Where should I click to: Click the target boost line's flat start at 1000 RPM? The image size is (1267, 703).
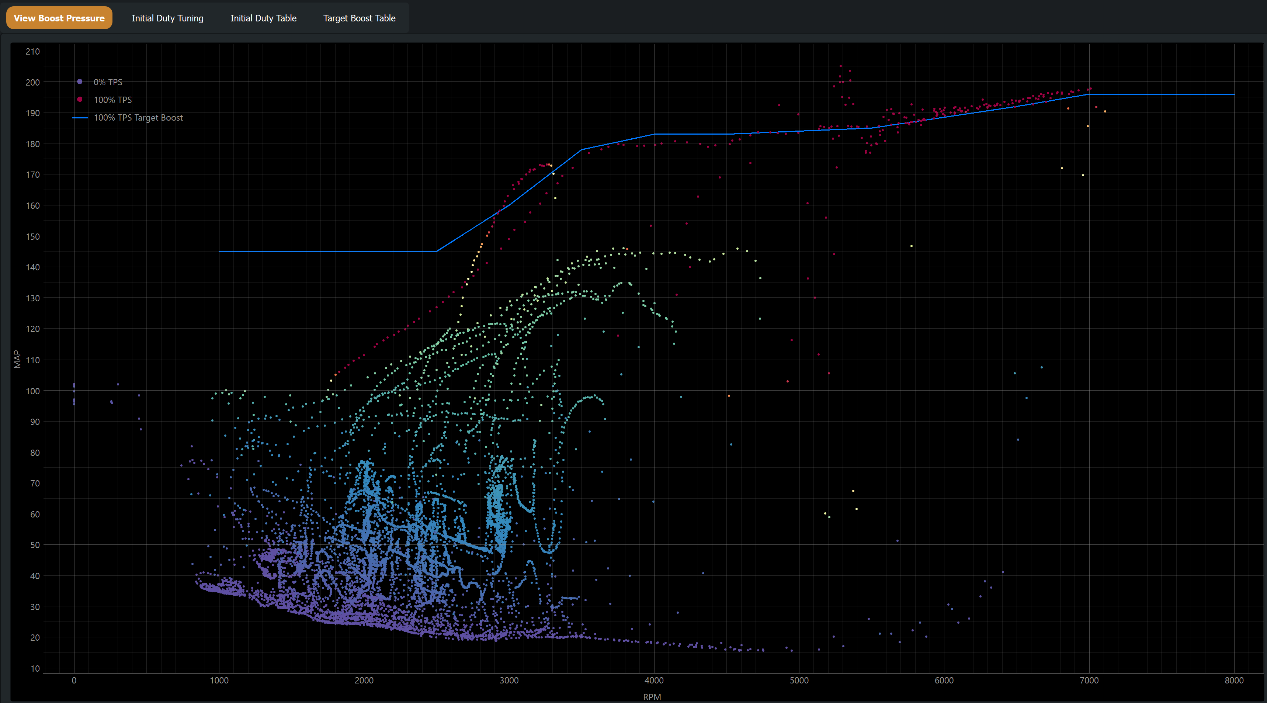click(x=219, y=252)
